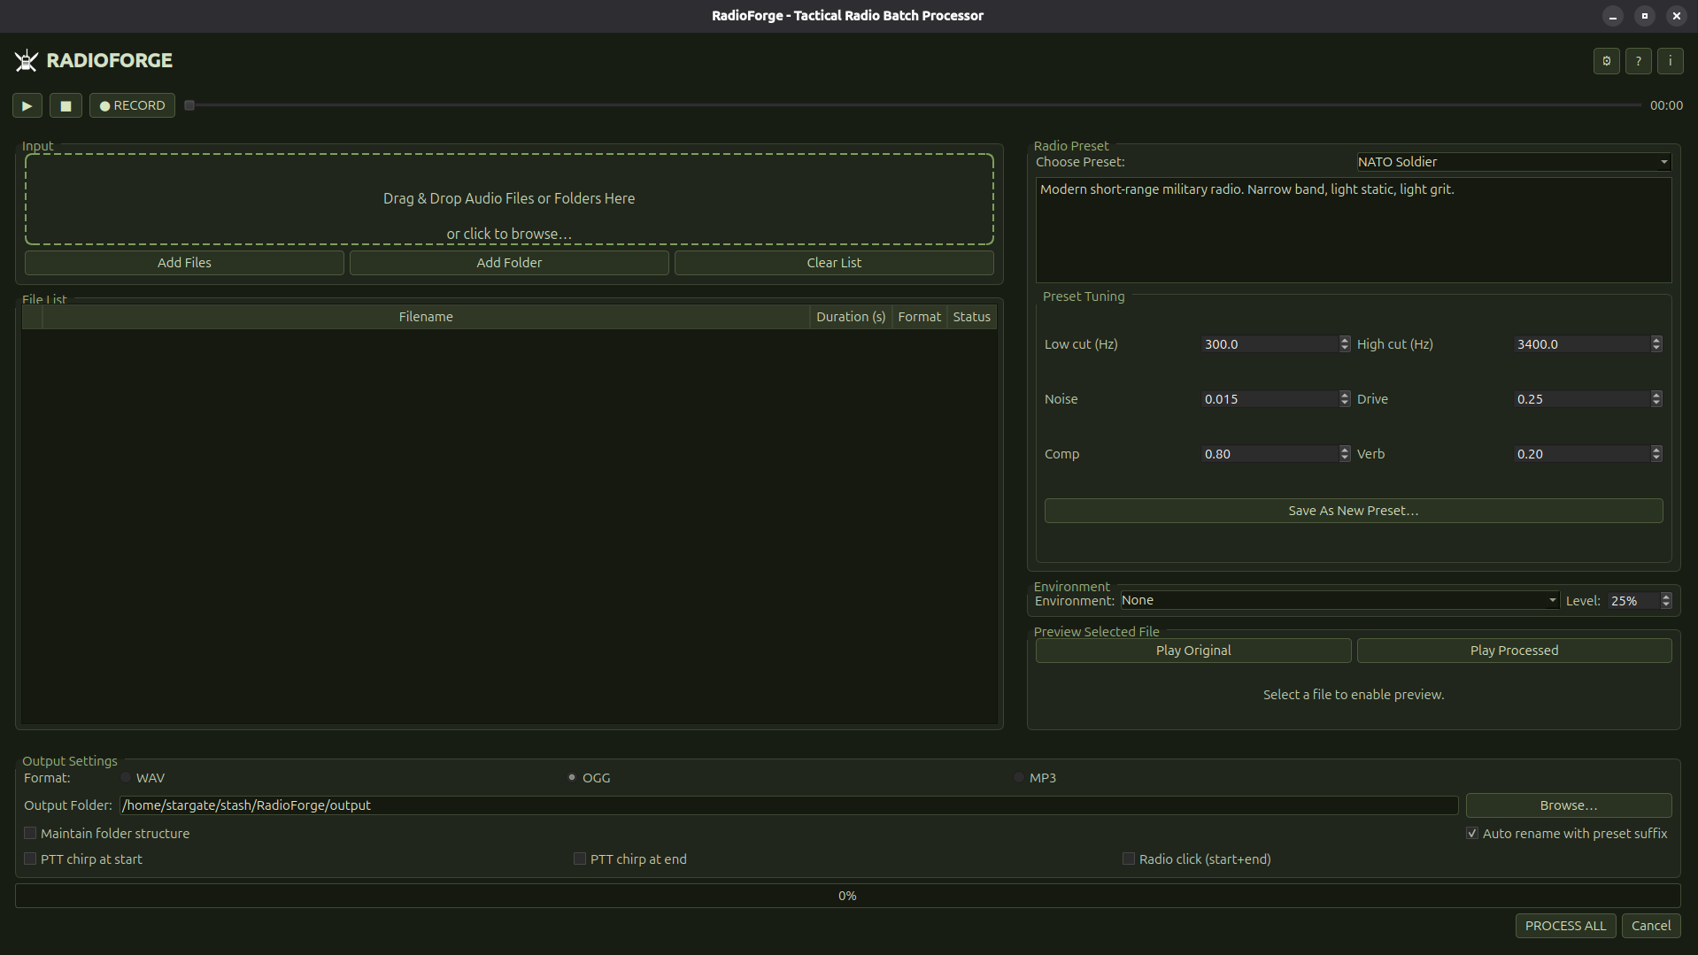Click the RadioForge logo icon
The height and width of the screenshot is (955, 1698).
coord(27,60)
